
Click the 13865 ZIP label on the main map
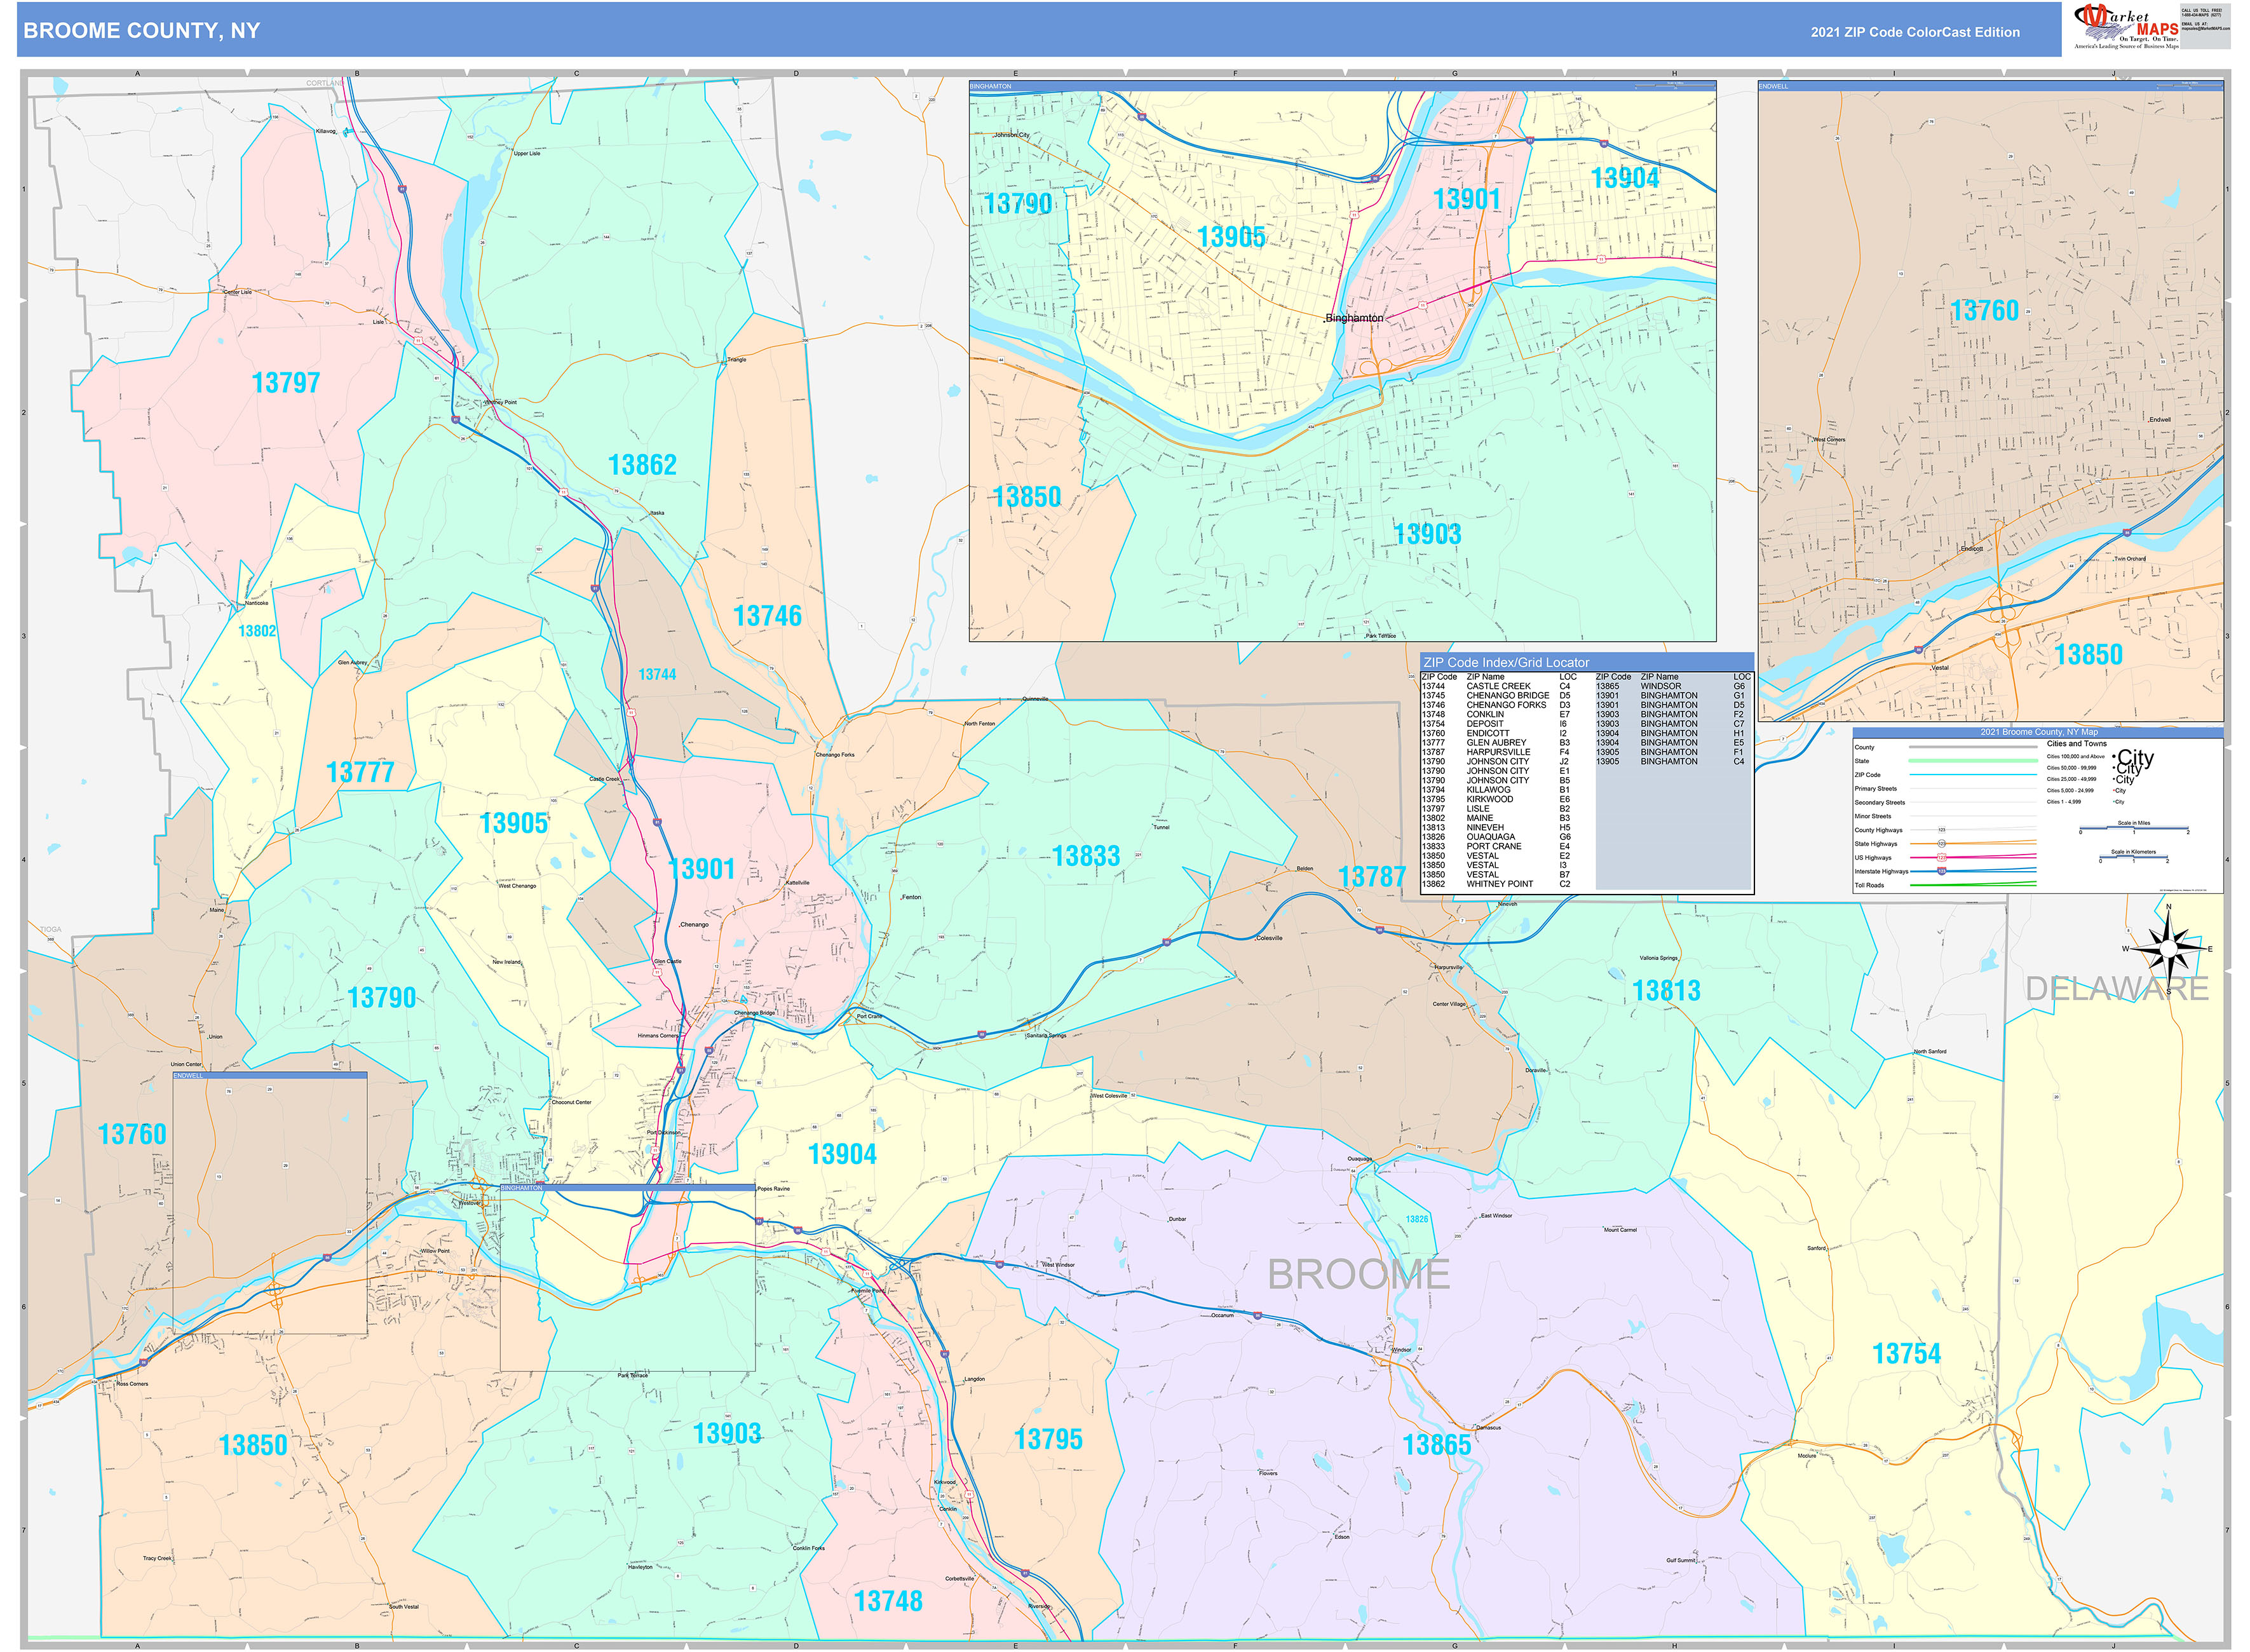tap(1436, 1445)
